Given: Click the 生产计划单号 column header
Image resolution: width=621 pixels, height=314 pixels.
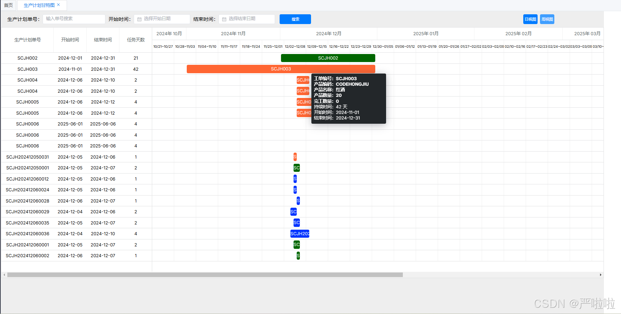Looking at the screenshot, I should pos(28,40).
